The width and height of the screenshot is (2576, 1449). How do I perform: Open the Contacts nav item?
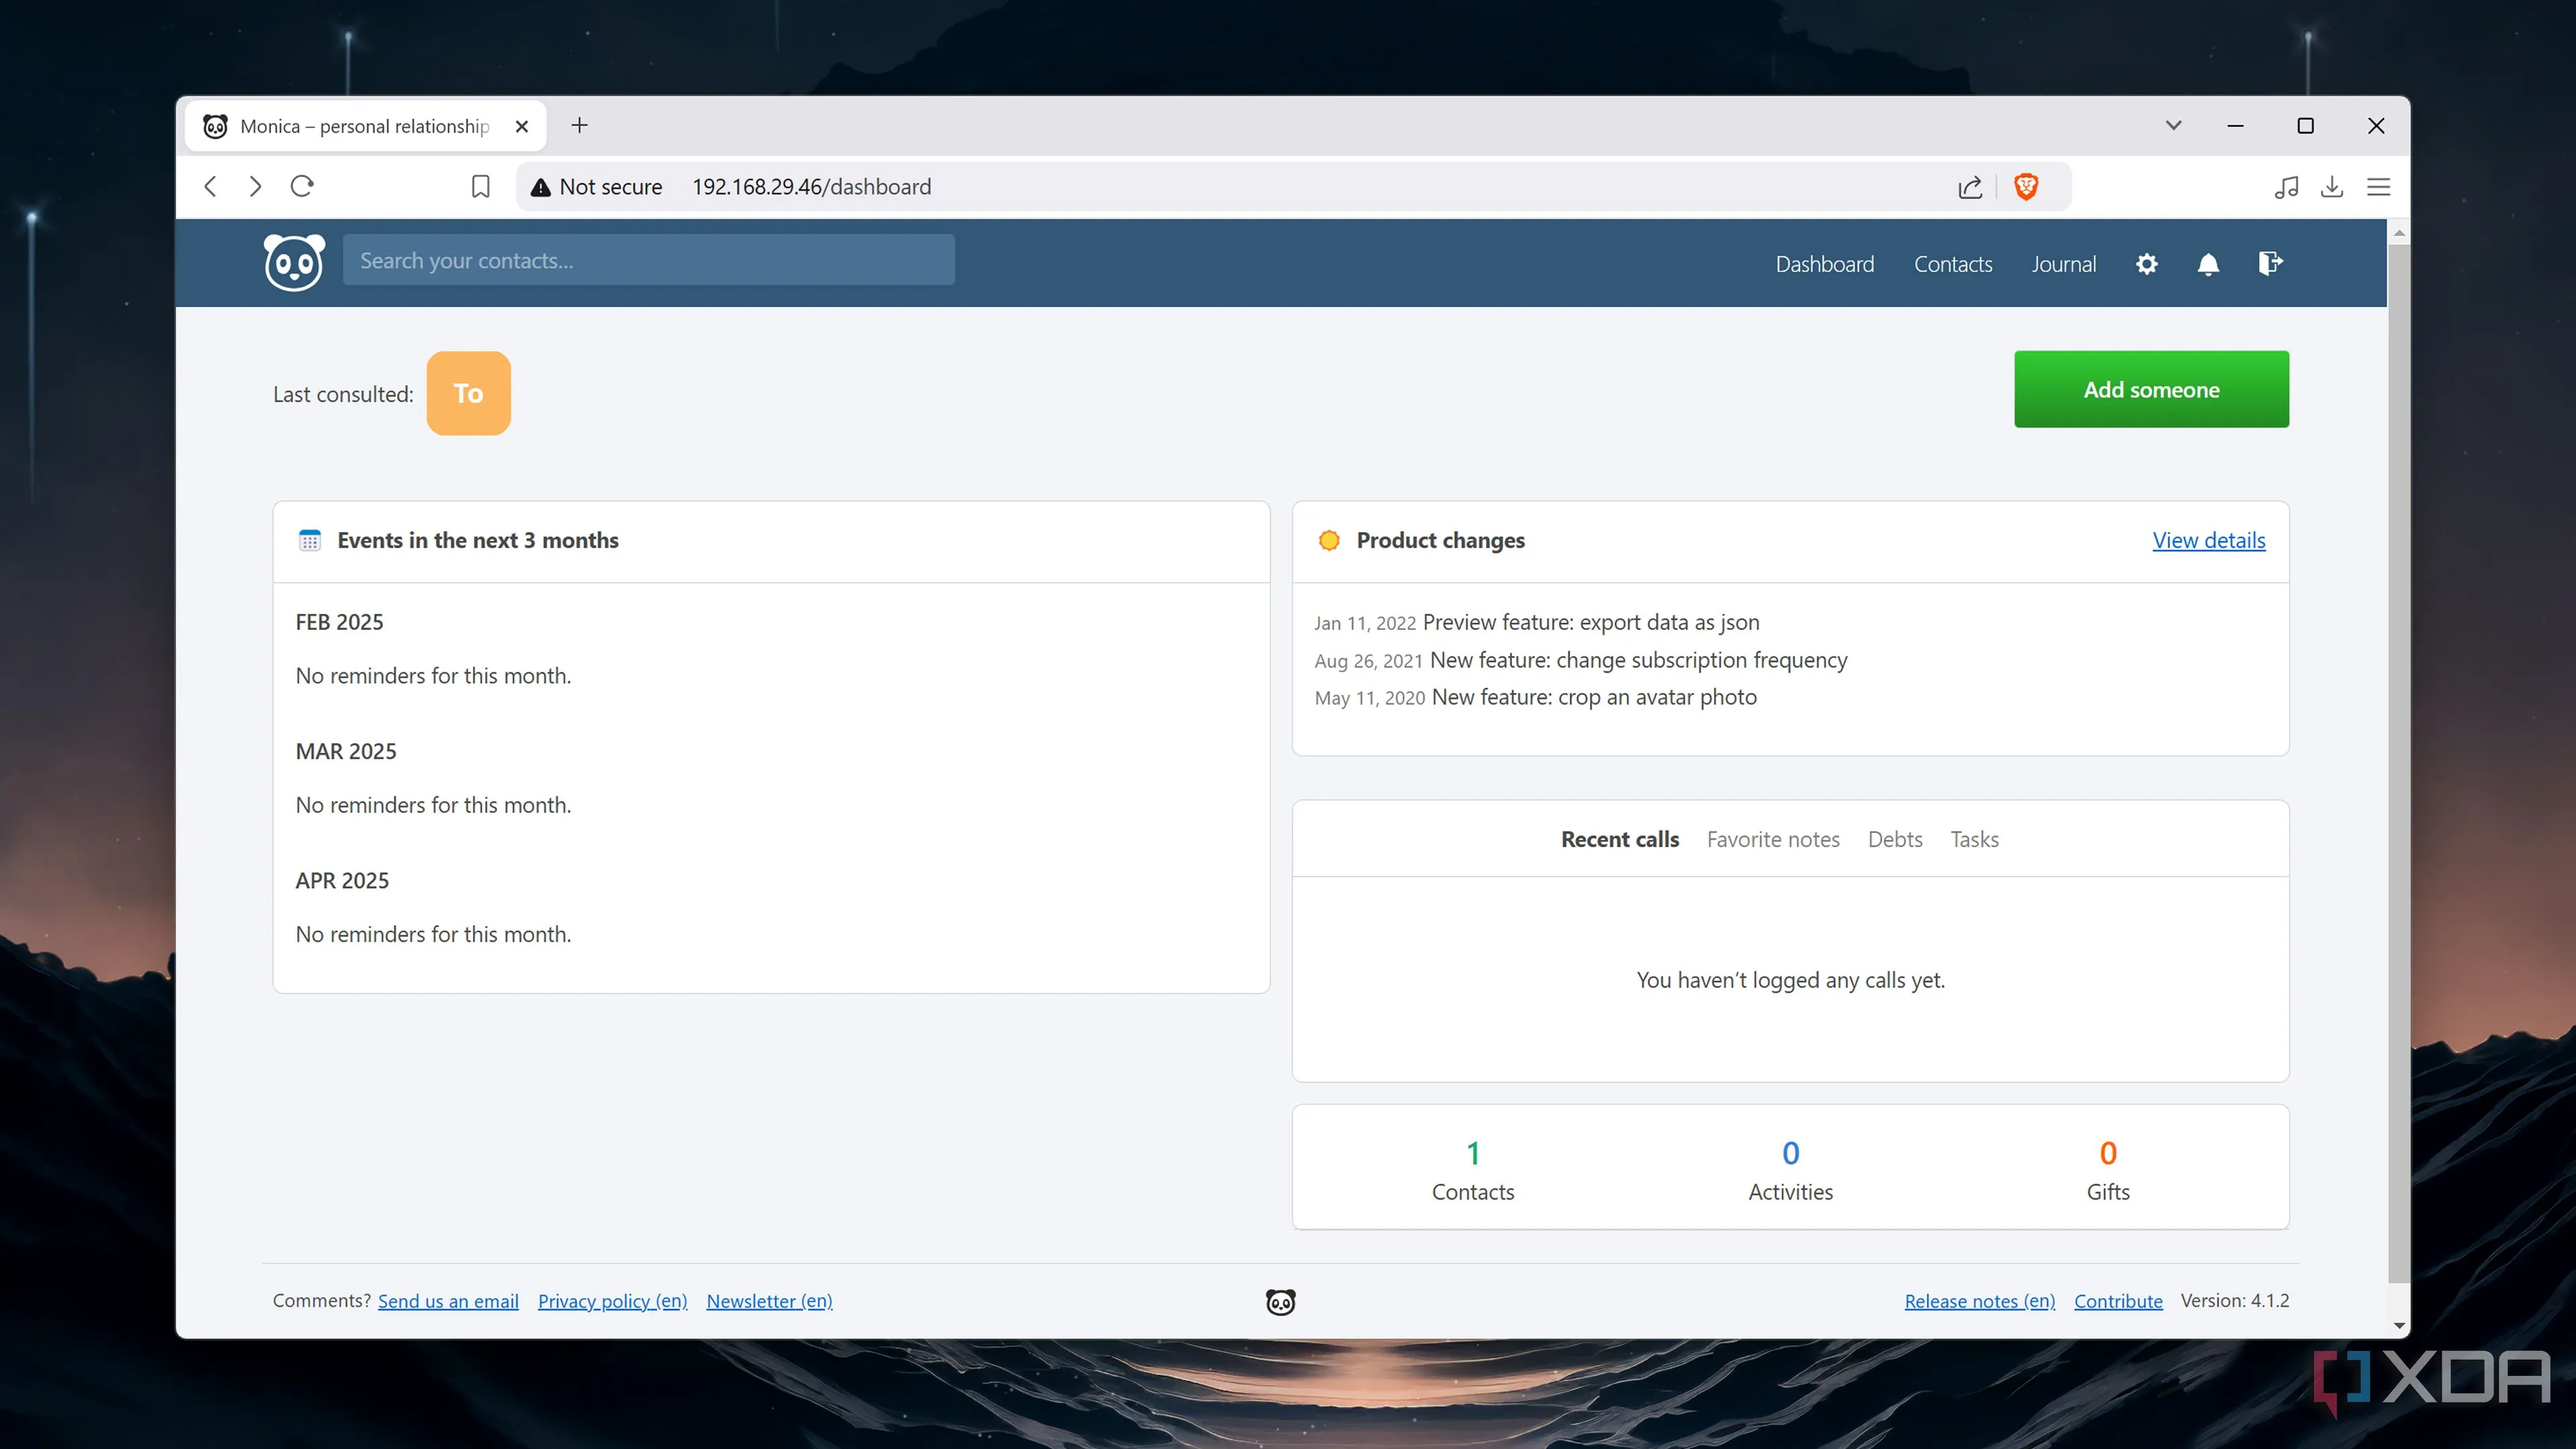click(1953, 264)
